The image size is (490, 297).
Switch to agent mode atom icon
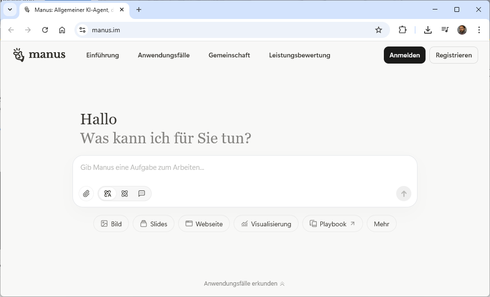click(125, 194)
